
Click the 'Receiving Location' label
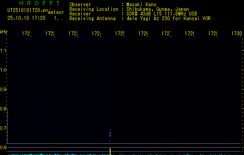[x=94, y=9]
